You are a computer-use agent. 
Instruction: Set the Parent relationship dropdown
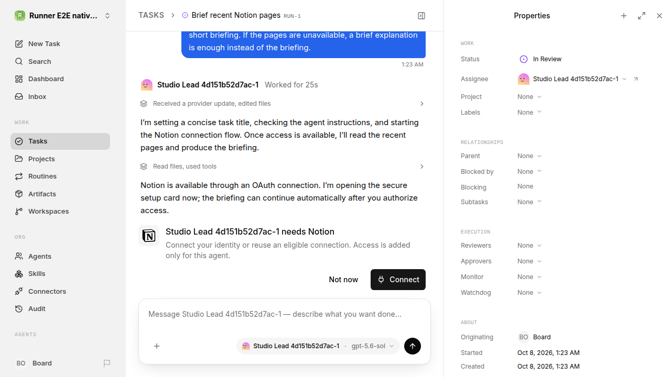(x=529, y=156)
